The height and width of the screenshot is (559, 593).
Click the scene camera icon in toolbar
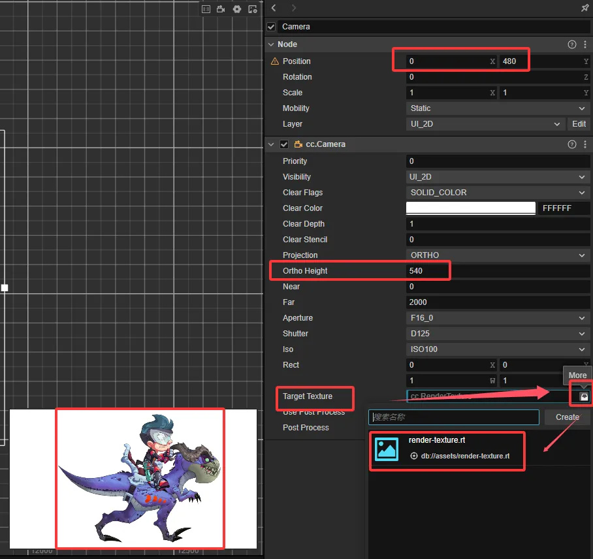(221, 9)
